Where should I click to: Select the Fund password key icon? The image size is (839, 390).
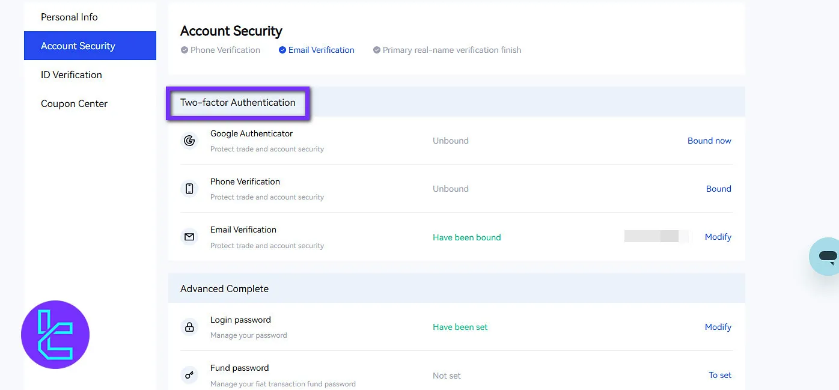189,374
